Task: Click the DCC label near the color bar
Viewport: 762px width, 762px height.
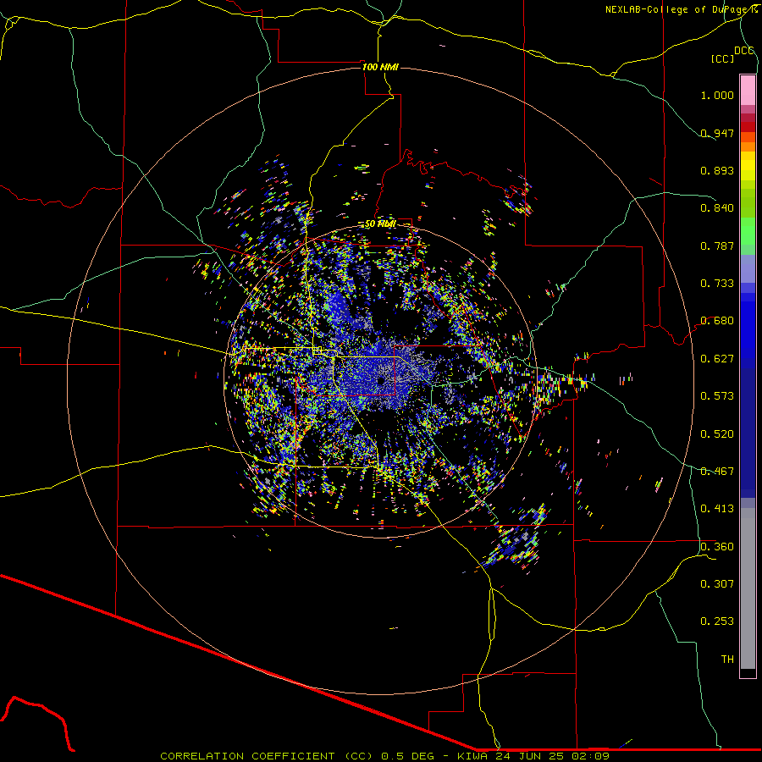Action: [744, 51]
